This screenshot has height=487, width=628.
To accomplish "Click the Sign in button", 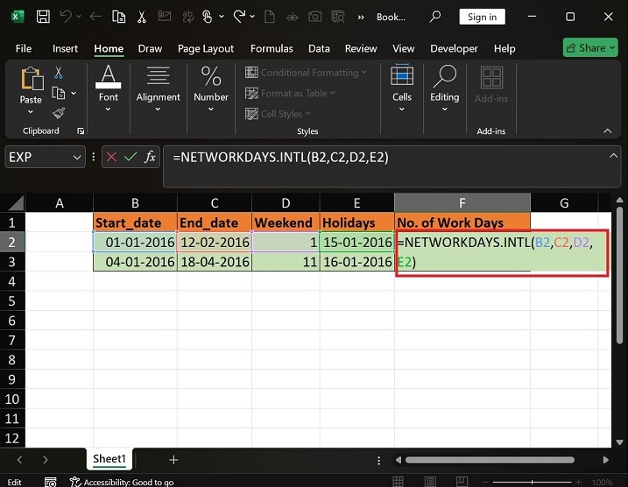I will tap(482, 17).
